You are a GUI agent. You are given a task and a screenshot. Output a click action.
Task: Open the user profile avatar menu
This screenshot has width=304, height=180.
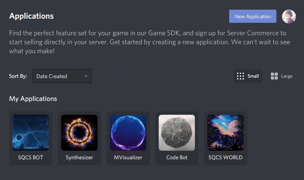click(289, 16)
